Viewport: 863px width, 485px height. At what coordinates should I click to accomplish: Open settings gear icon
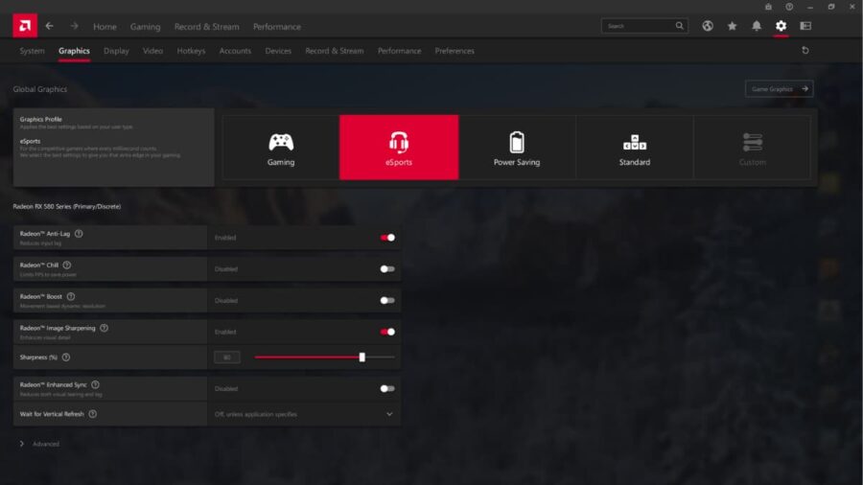(781, 26)
